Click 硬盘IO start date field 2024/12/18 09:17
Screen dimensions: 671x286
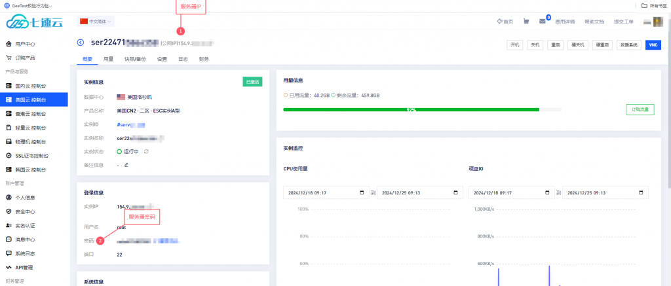(511, 192)
